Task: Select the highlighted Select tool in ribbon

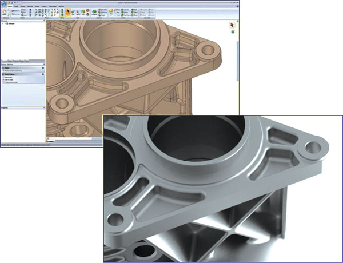Action: tap(68, 12)
